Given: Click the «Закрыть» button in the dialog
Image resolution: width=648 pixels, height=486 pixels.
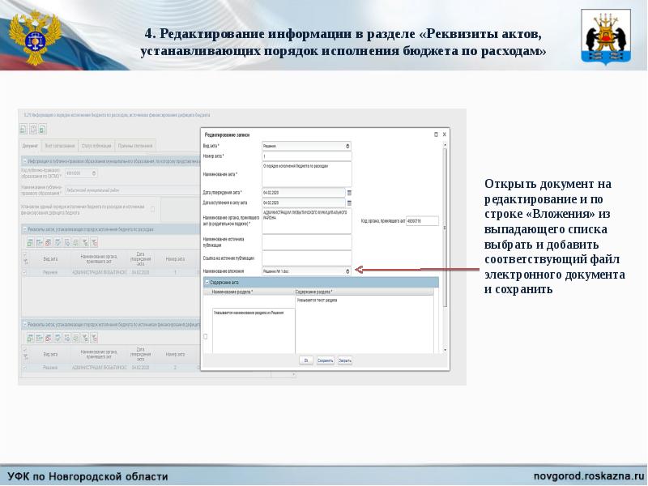Looking at the screenshot, I should pyautogui.click(x=345, y=360).
